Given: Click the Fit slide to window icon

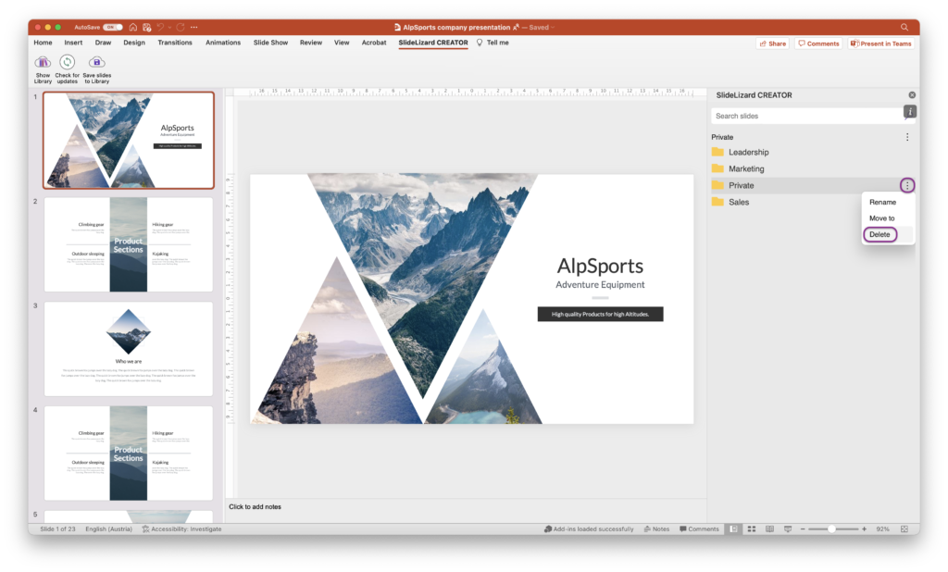Looking at the screenshot, I should 904,529.
